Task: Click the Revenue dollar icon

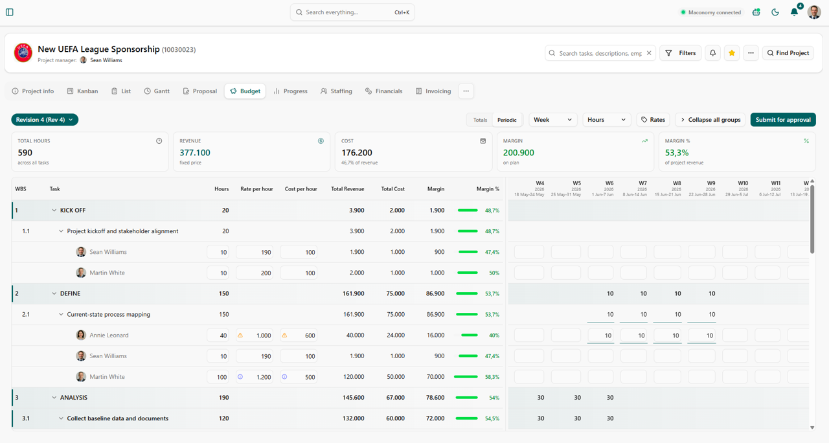Action: pos(321,141)
